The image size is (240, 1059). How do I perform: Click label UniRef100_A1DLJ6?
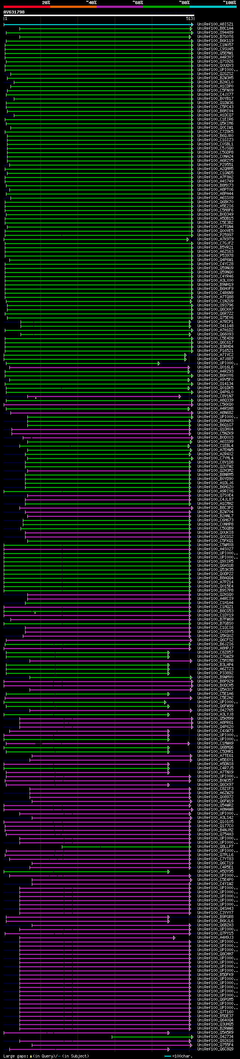215,483
